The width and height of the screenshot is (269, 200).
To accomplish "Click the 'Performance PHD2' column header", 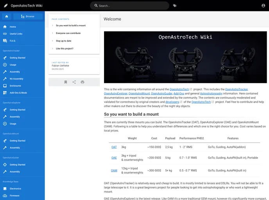I will point(192,138).
